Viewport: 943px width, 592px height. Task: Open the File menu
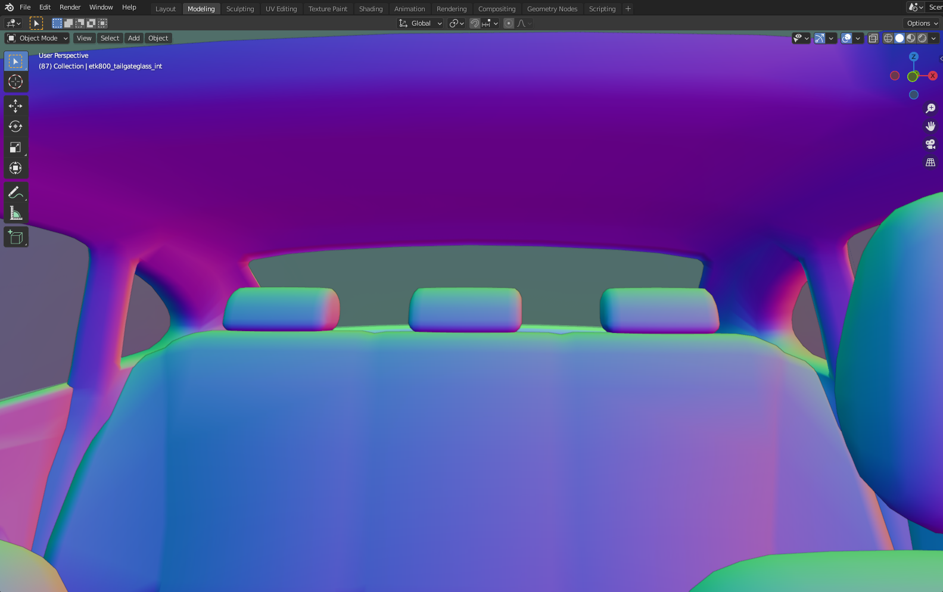[25, 7]
